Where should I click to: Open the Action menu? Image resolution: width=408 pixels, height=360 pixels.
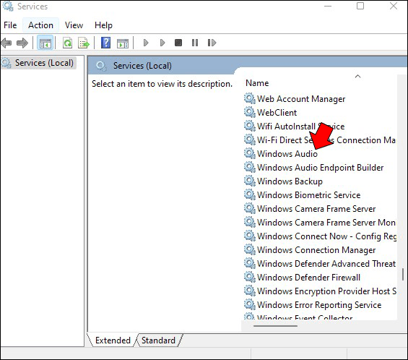point(40,25)
